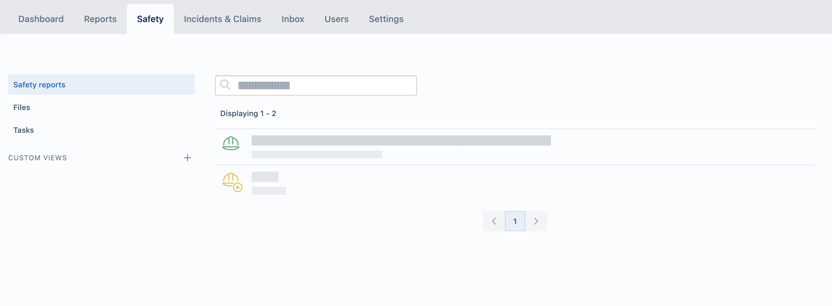832x306 pixels.
Task: Select Safety reports in sidebar
Action: [102, 85]
